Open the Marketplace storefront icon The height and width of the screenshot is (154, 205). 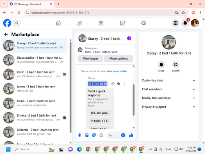coord(122,23)
